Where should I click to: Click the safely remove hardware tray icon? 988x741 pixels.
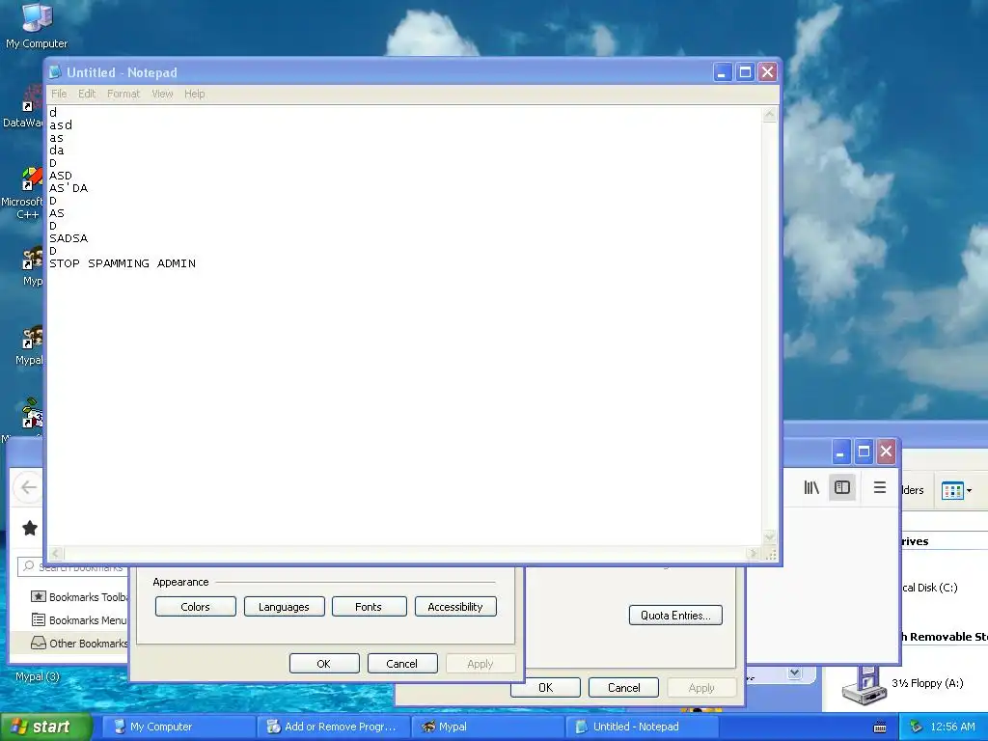(x=916, y=727)
